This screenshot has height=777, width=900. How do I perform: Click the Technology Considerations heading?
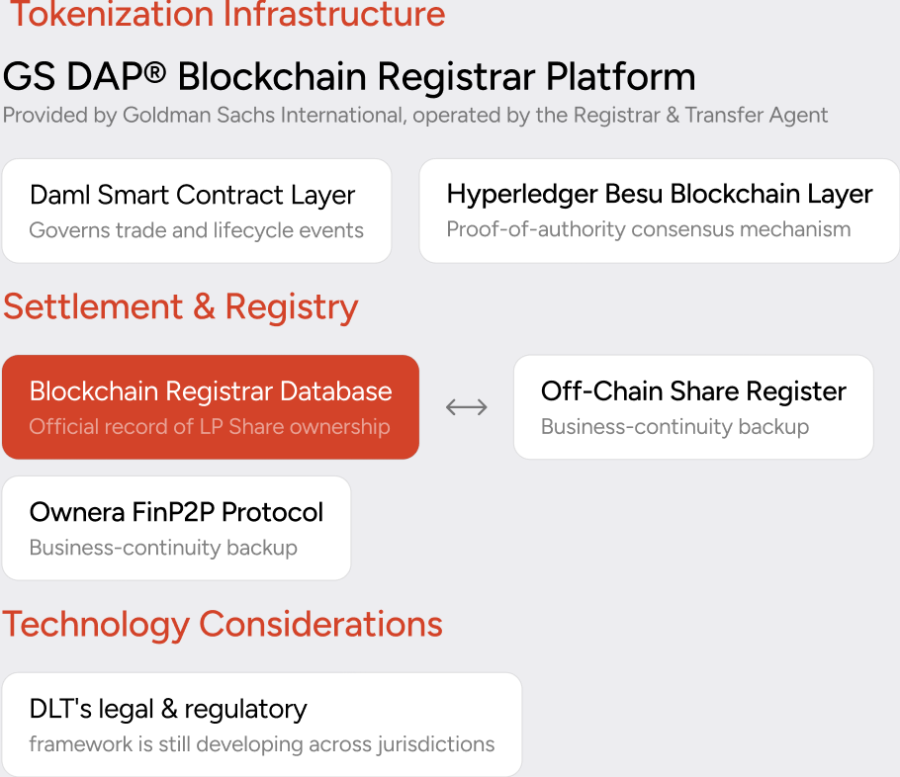pyautogui.click(x=223, y=625)
